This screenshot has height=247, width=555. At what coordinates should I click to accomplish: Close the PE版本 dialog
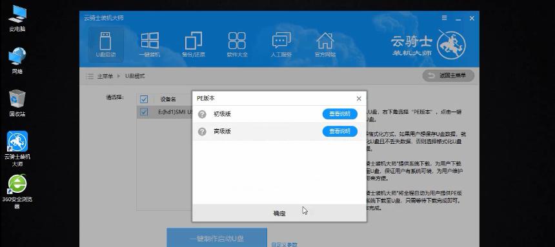pos(359,99)
